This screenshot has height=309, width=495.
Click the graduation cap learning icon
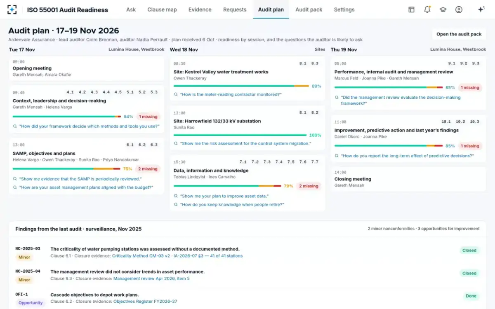point(443,9)
